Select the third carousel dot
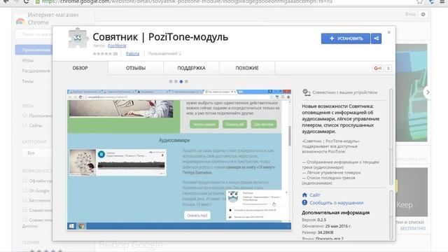448x252 pixels. point(181,82)
